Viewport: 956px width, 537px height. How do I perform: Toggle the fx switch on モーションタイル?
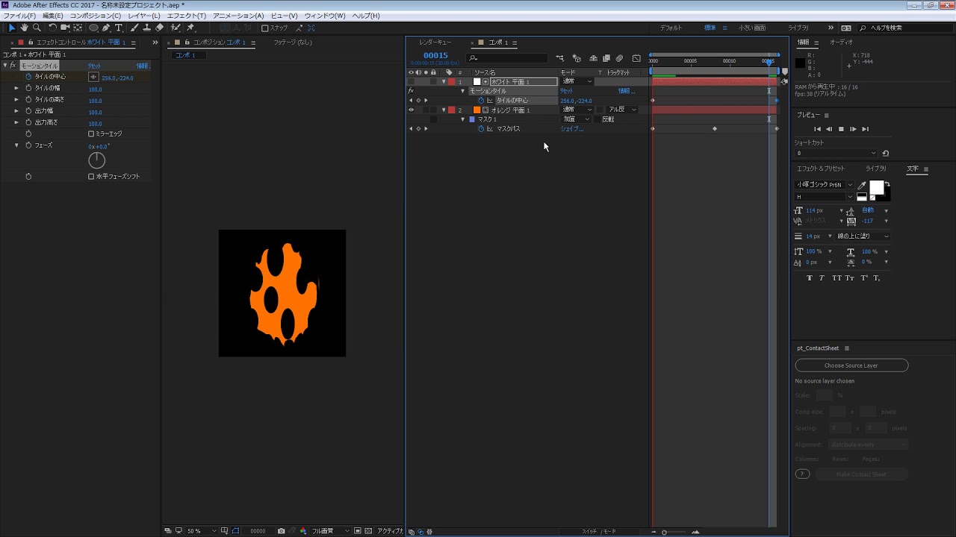tap(13, 66)
